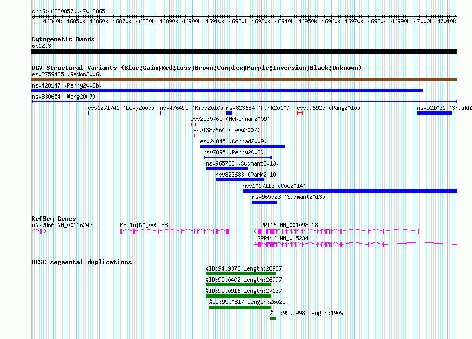Click the red esv2535765 McKernan2009 loss marker
The height and width of the screenshot is (339, 472).
tap(193, 124)
